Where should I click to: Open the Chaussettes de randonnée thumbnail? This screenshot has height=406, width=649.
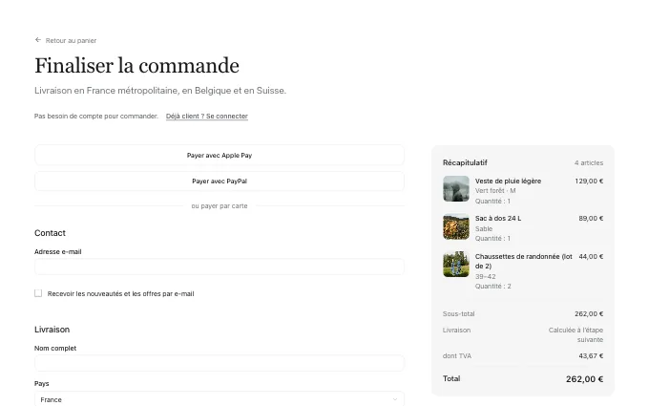tap(456, 264)
